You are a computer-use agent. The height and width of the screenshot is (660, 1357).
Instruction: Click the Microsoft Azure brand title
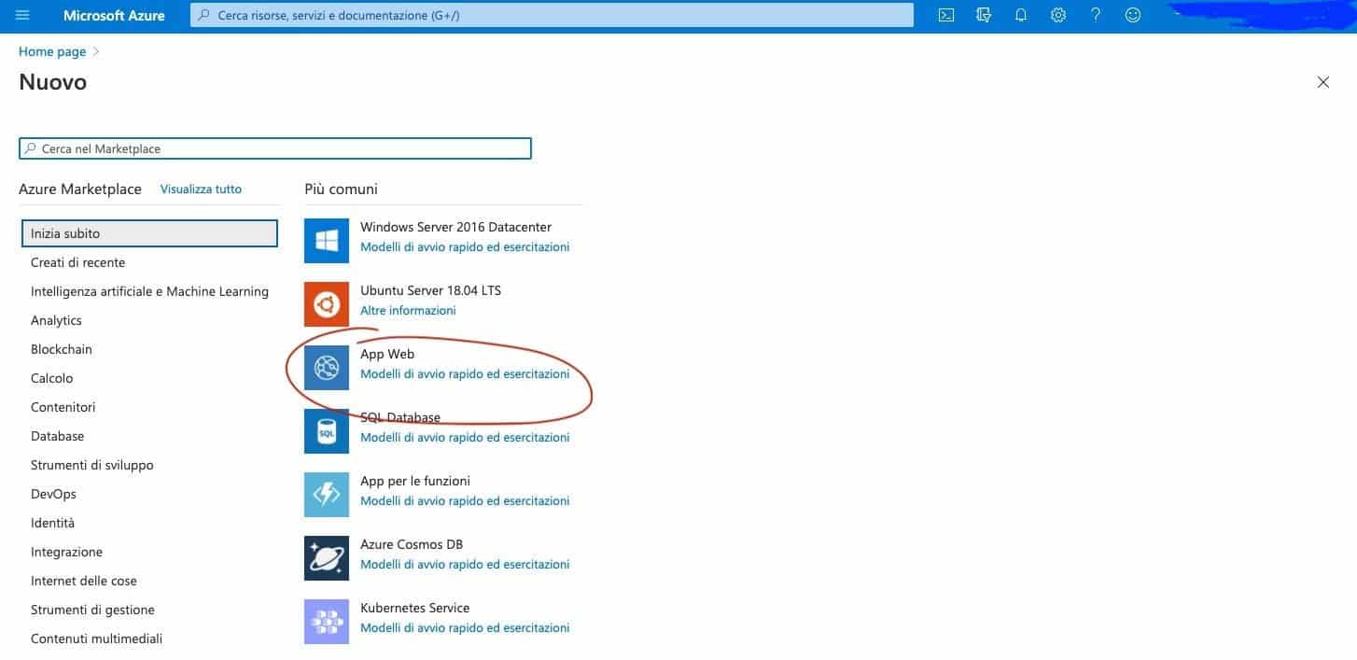(115, 15)
